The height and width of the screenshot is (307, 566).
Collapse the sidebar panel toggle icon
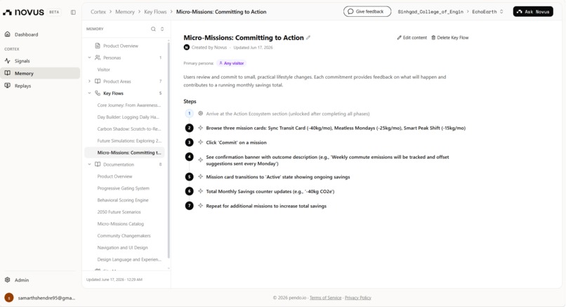click(73, 12)
